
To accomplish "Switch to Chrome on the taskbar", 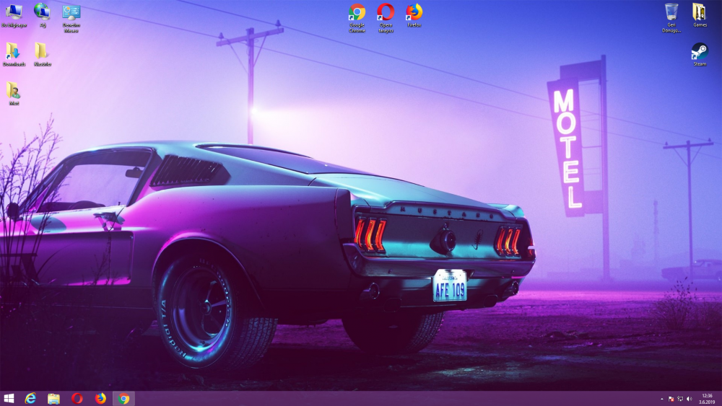I will click(123, 398).
